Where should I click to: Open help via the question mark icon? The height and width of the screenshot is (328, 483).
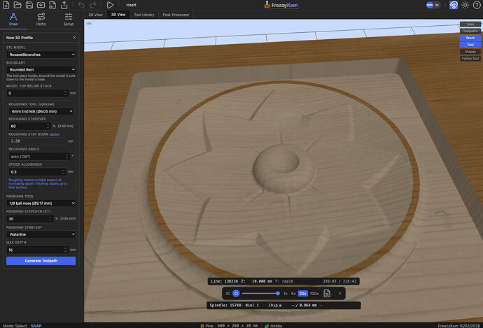[477, 5]
